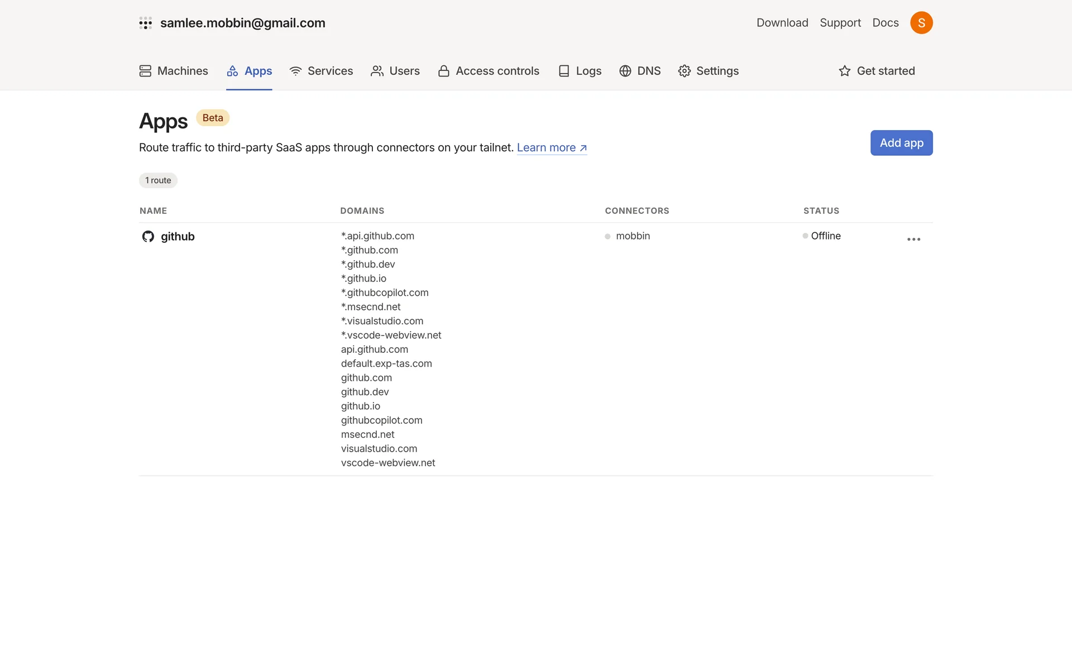Image resolution: width=1072 pixels, height=670 pixels.
Task: Click the Services wifi icon
Action: pos(295,71)
